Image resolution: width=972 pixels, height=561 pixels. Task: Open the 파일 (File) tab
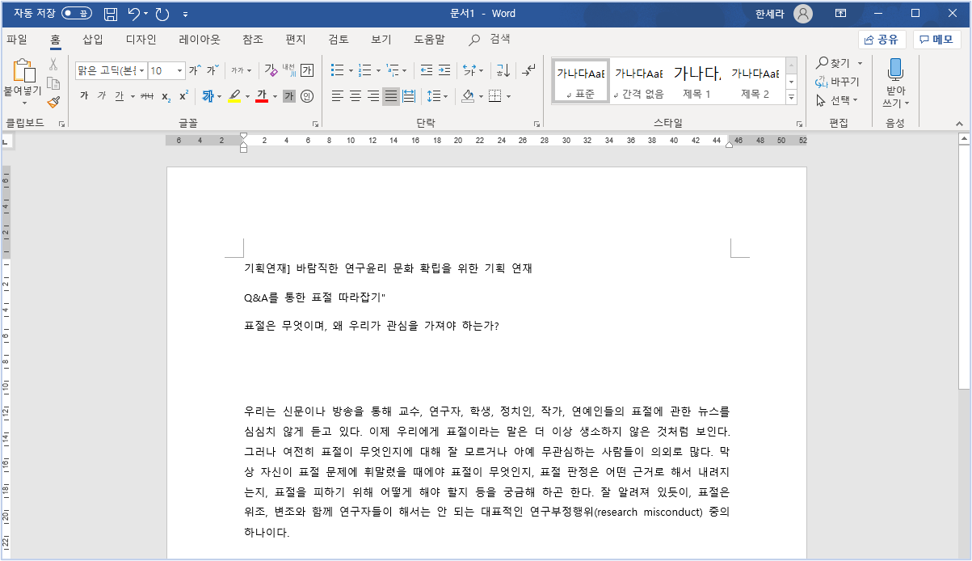pos(17,39)
